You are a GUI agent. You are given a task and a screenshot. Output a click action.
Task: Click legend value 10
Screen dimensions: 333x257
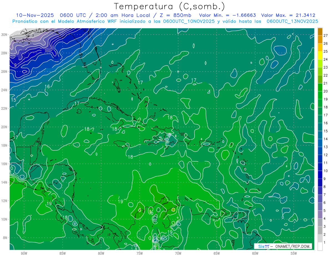coord(326,171)
